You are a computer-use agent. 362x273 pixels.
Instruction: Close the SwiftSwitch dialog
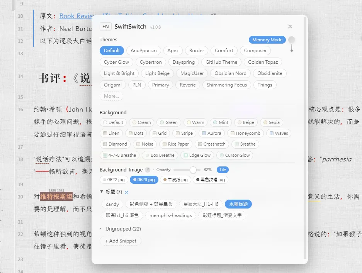tap(290, 27)
